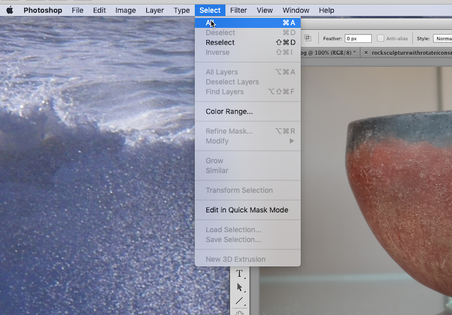
Task: Open the Layer menu
Action: [154, 10]
